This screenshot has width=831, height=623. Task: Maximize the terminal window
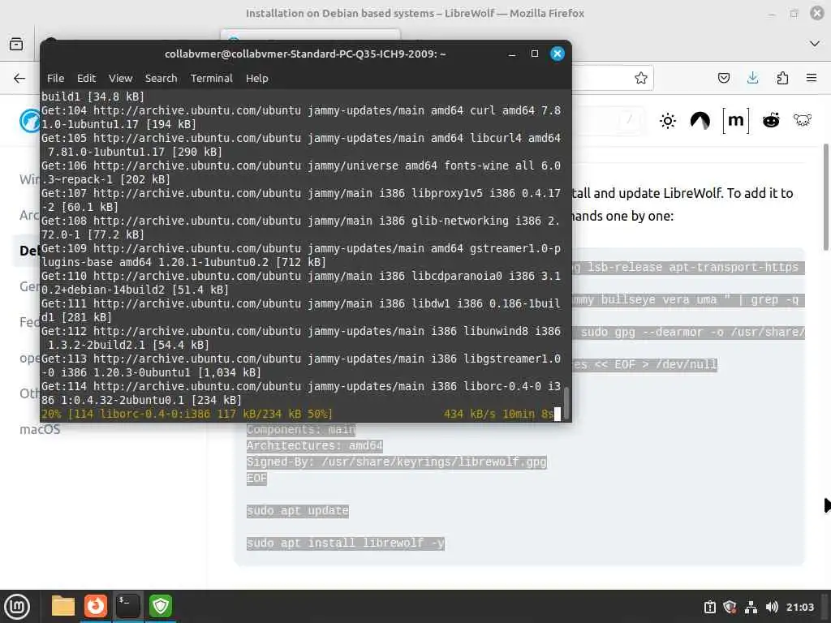click(535, 54)
